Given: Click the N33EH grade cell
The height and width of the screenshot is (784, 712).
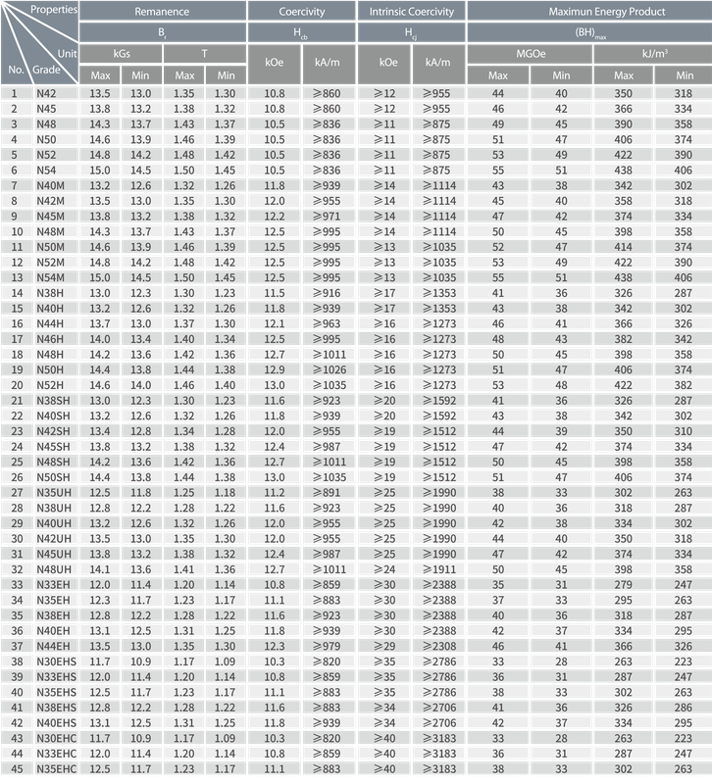Looking at the screenshot, I should [53, 584].
